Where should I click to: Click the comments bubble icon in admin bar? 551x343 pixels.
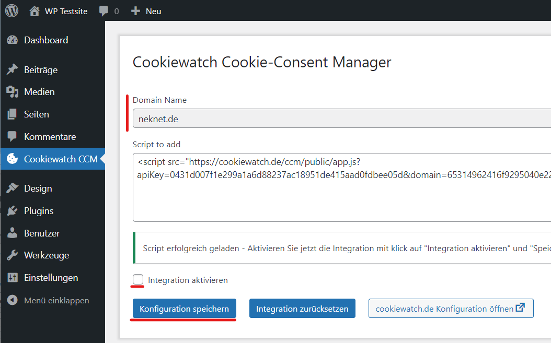point(104,11)
